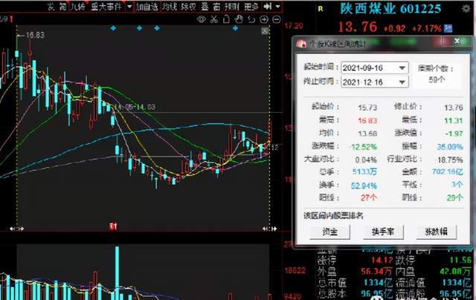Click the copy page icon beside the scissors

click(x=226, y=19)
